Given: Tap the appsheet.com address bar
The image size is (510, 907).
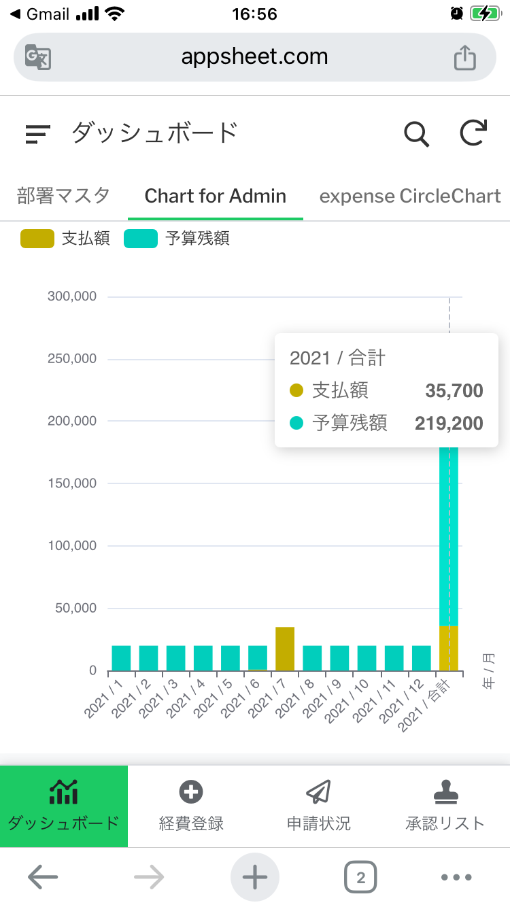Looking at the screenshot, I should pos(255,57).
